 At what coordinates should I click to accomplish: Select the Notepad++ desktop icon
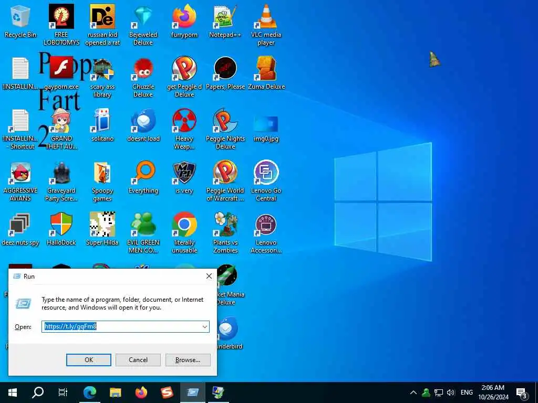coord(225,21)
